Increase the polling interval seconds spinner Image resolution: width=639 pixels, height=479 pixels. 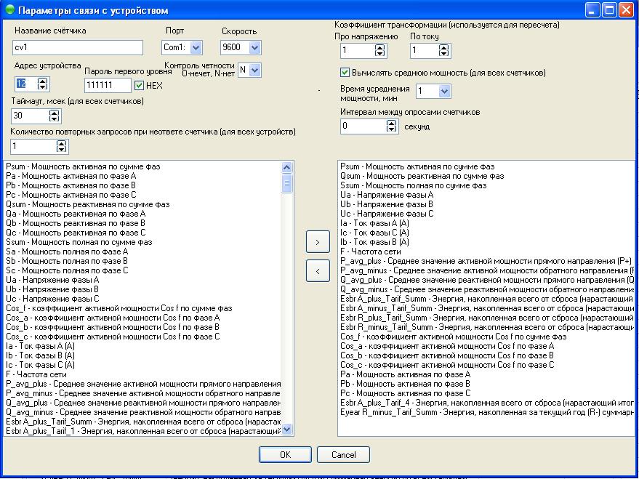coord(392,122)
